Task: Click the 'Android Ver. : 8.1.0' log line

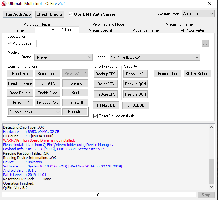Action: click(20, 170)
